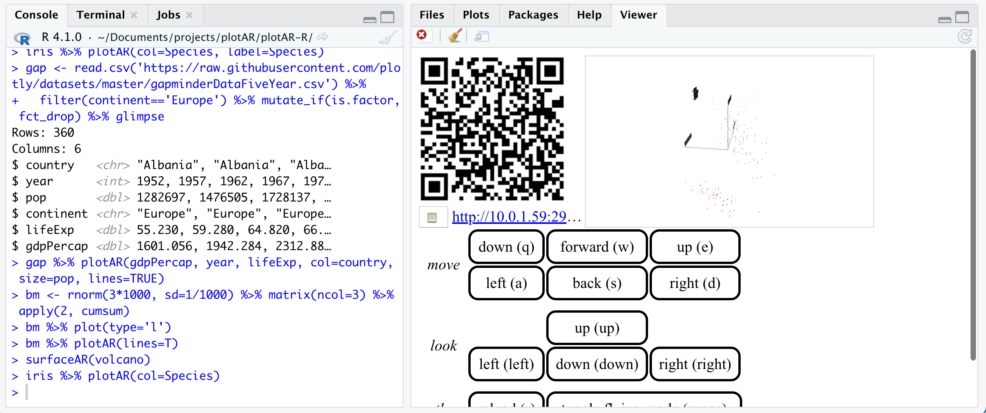
Task: Click the up (e) move button
Action: click(x=695, y=247)
